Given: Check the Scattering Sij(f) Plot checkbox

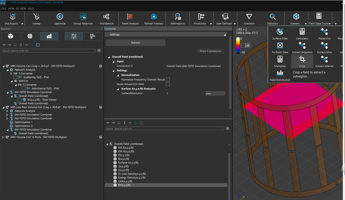Looking at the screenshot, I should (15, 77).
